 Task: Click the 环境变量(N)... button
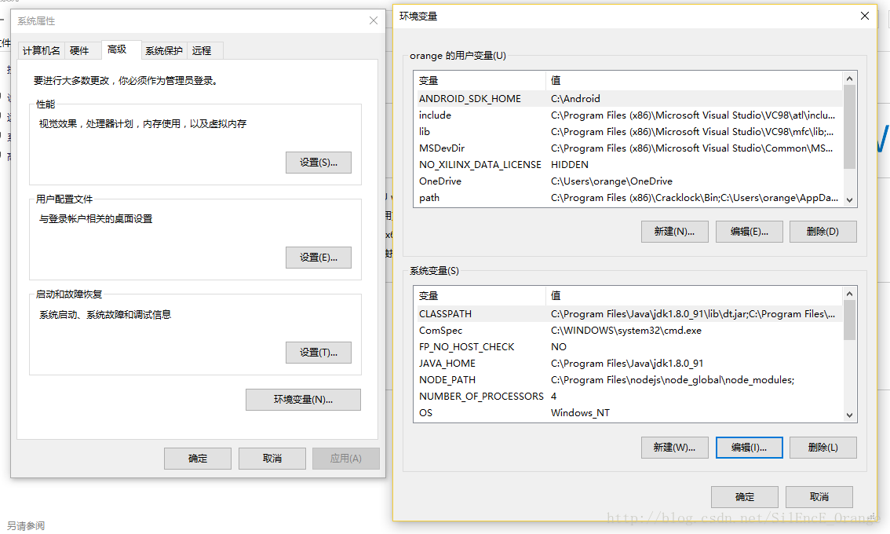click(303, 400)
